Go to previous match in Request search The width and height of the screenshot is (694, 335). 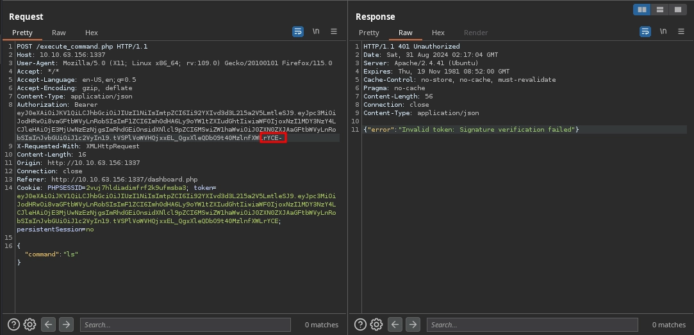tap(48, 325)
